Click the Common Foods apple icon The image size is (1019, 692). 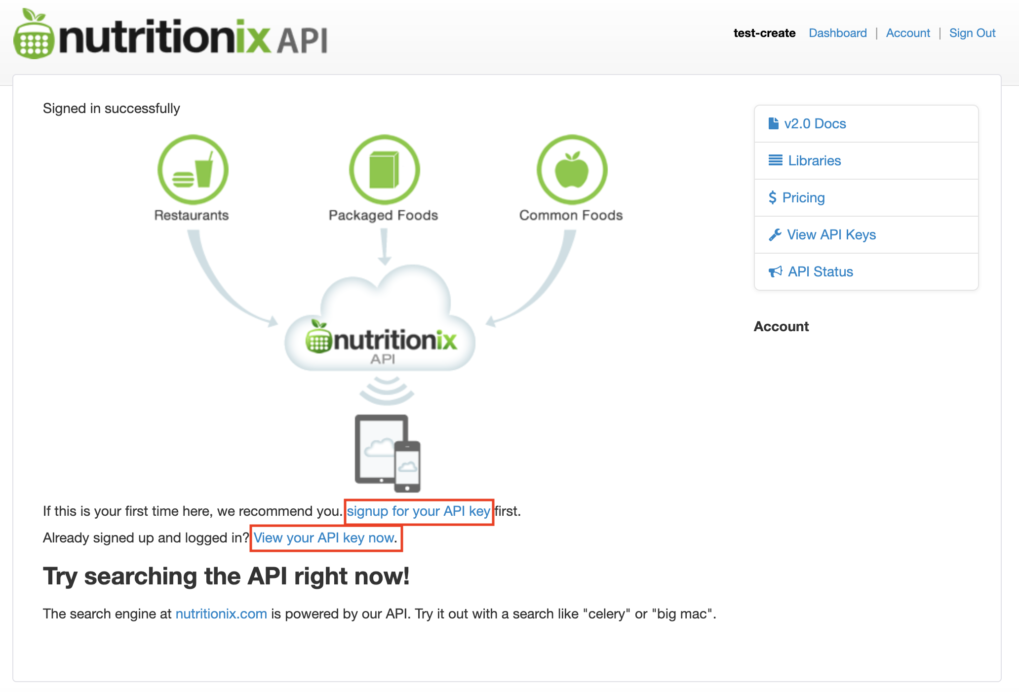pos(572,170)
